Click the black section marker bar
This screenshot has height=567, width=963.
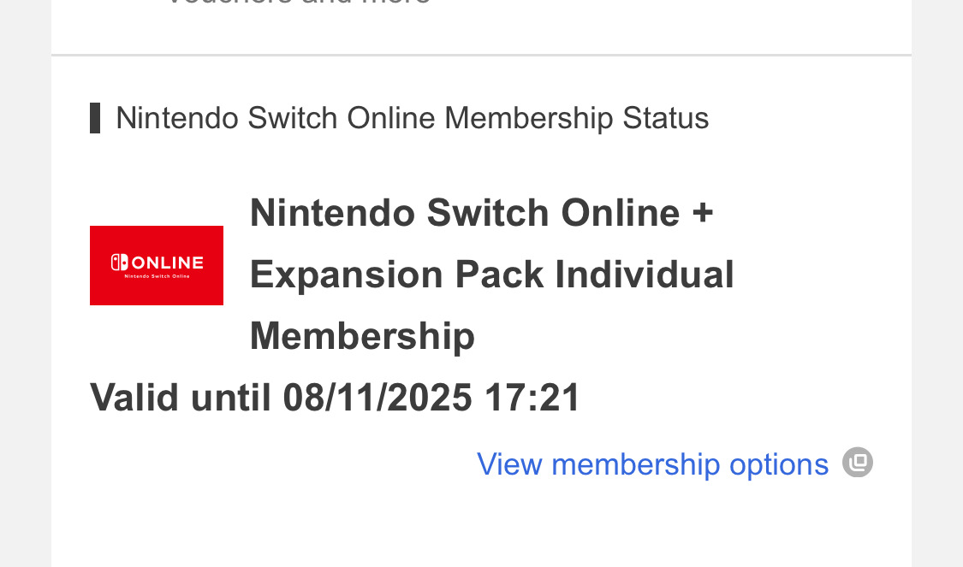[x=95, y=118]
